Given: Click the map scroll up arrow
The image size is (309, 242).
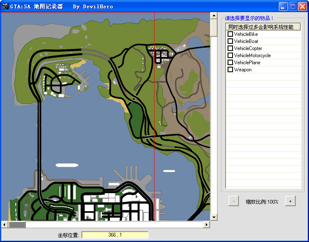Looking at the screenshot, I should 214,16.
